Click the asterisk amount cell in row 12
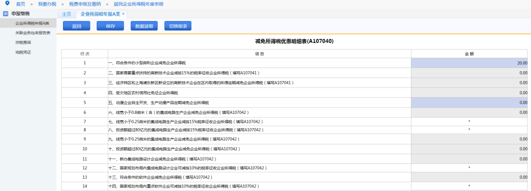The image size is (531, 191). point(470,167)
